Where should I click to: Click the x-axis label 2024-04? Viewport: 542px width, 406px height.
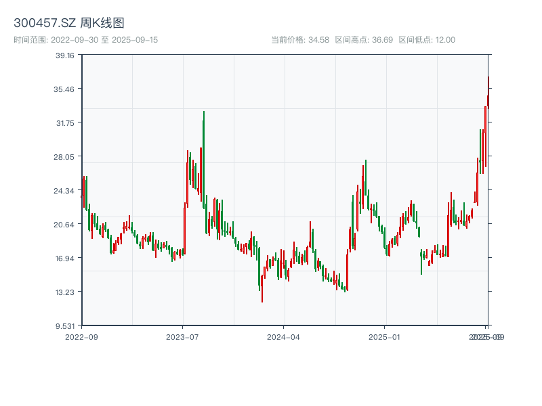point(283,337)
